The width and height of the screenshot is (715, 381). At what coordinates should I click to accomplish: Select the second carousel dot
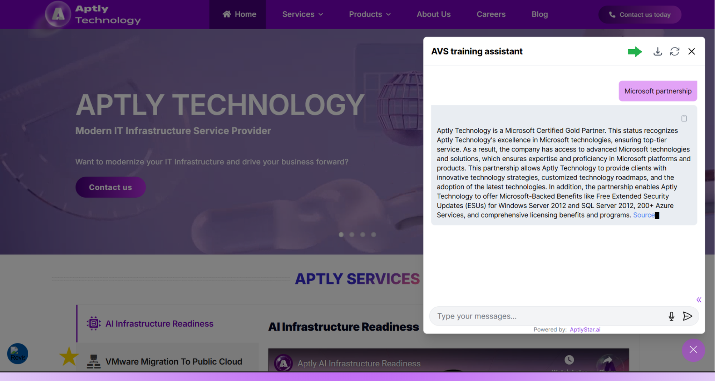tap(352, 235)
